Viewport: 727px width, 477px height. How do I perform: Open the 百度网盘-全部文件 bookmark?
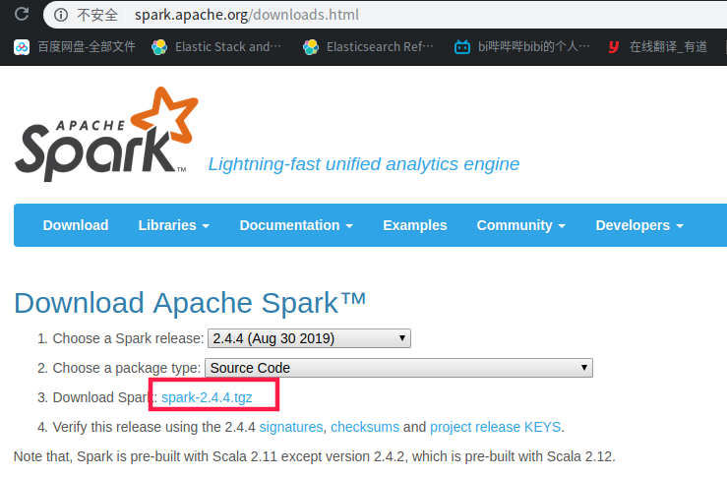click(75, 47)
